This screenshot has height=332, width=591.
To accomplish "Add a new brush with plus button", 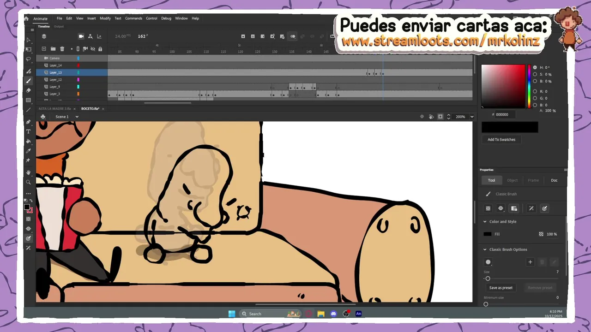I will coord(530,262).
